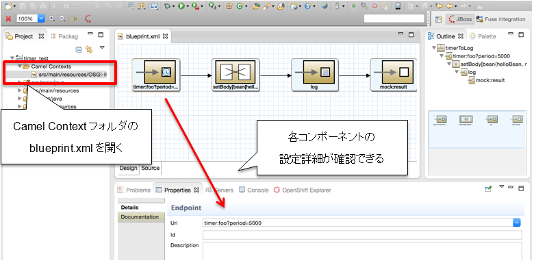Select timer:foo?period=5000 in Outline tree

click(x=478, y=56)
